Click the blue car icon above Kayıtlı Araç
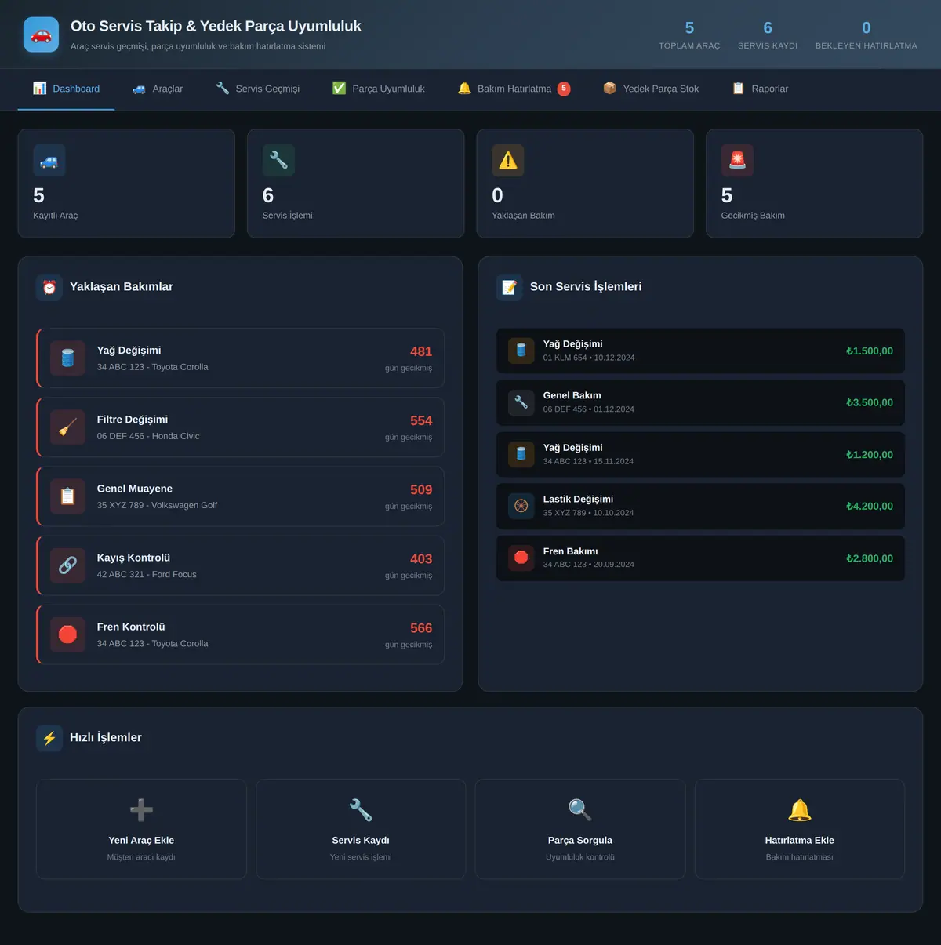 click(x=49, y=161)
